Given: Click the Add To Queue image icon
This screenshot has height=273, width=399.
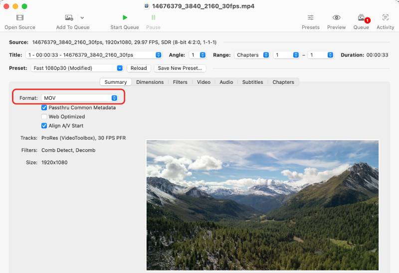Looking at the screenshot, I should 69,17.
